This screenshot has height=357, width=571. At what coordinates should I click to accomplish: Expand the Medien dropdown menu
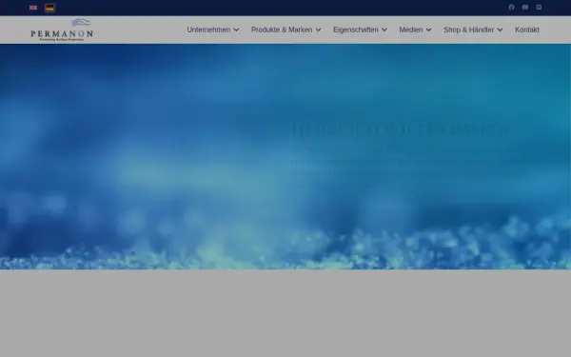415,30
